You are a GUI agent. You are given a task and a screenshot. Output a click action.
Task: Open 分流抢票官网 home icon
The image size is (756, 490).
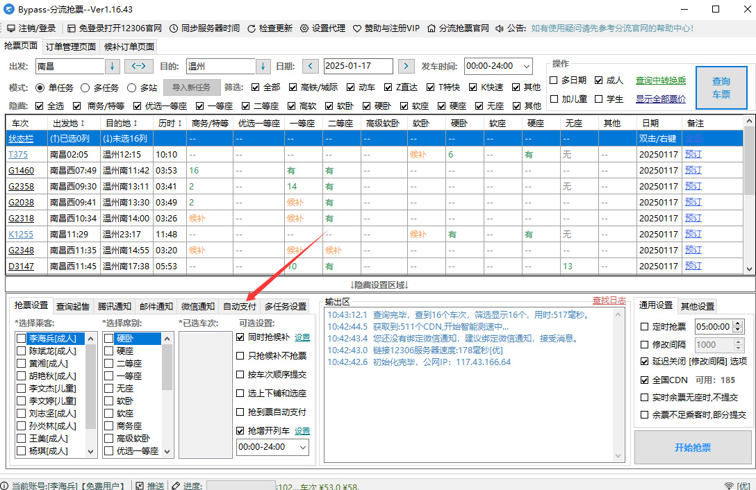click(432, 28)
